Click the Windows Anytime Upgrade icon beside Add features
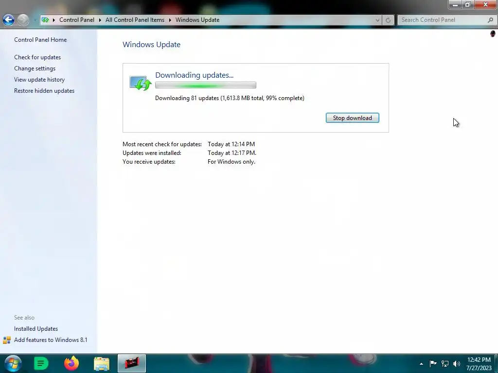Screen dimensions: 498x373 (x=7, y=340)
